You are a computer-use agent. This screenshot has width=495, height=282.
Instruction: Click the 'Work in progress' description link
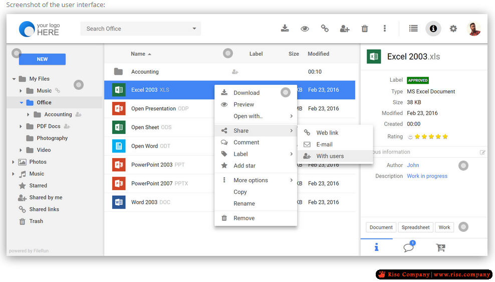[x=427, y=176]
